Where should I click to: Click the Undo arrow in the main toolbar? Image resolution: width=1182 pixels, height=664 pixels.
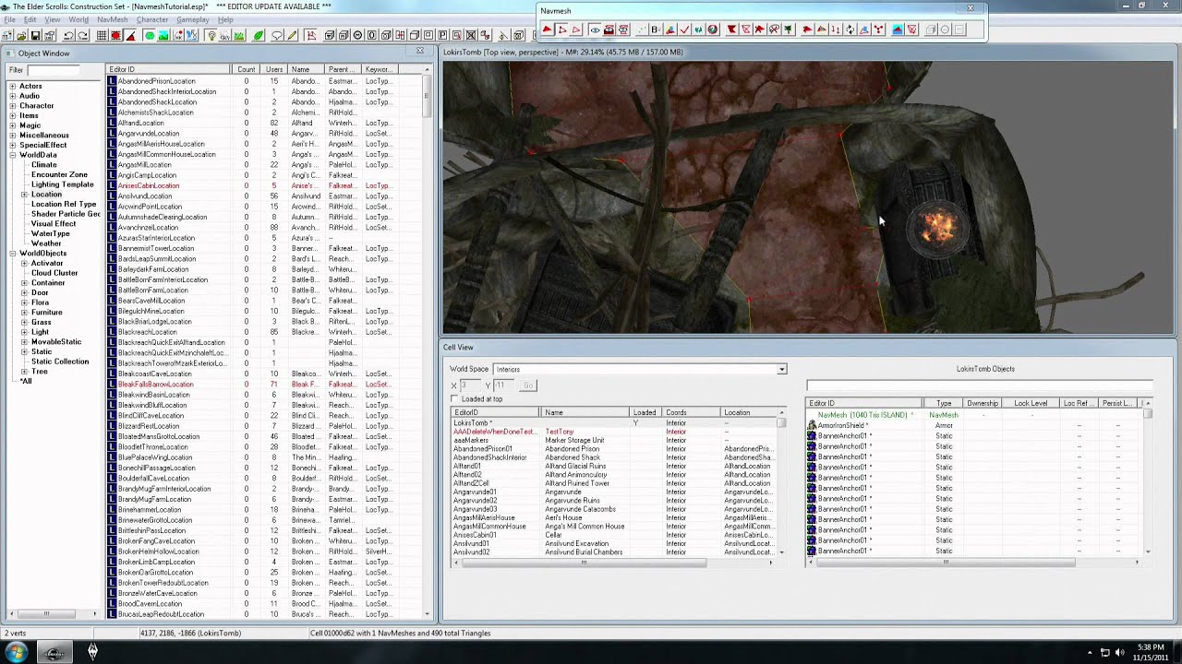coord(68,36)
